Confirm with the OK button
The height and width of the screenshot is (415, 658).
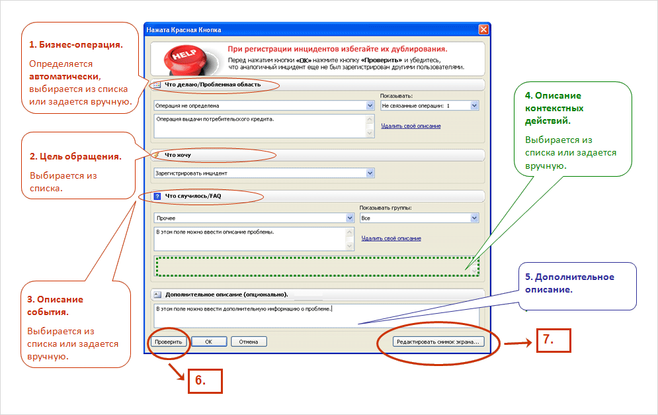tap(208, 342)
